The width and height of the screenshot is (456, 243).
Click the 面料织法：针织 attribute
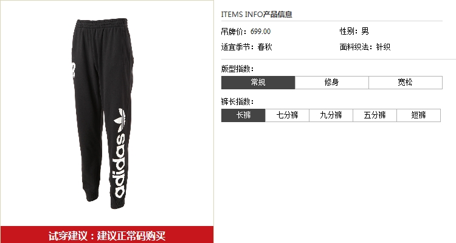point(365,47)
